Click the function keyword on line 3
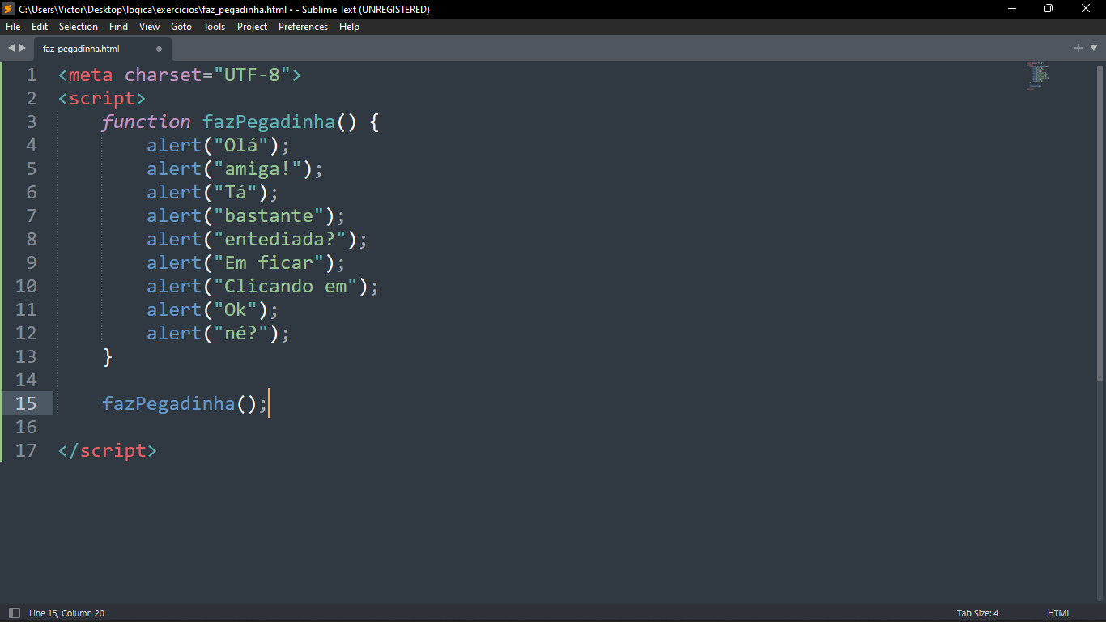This screenshot has width=1106, height=622. (146, 122)
